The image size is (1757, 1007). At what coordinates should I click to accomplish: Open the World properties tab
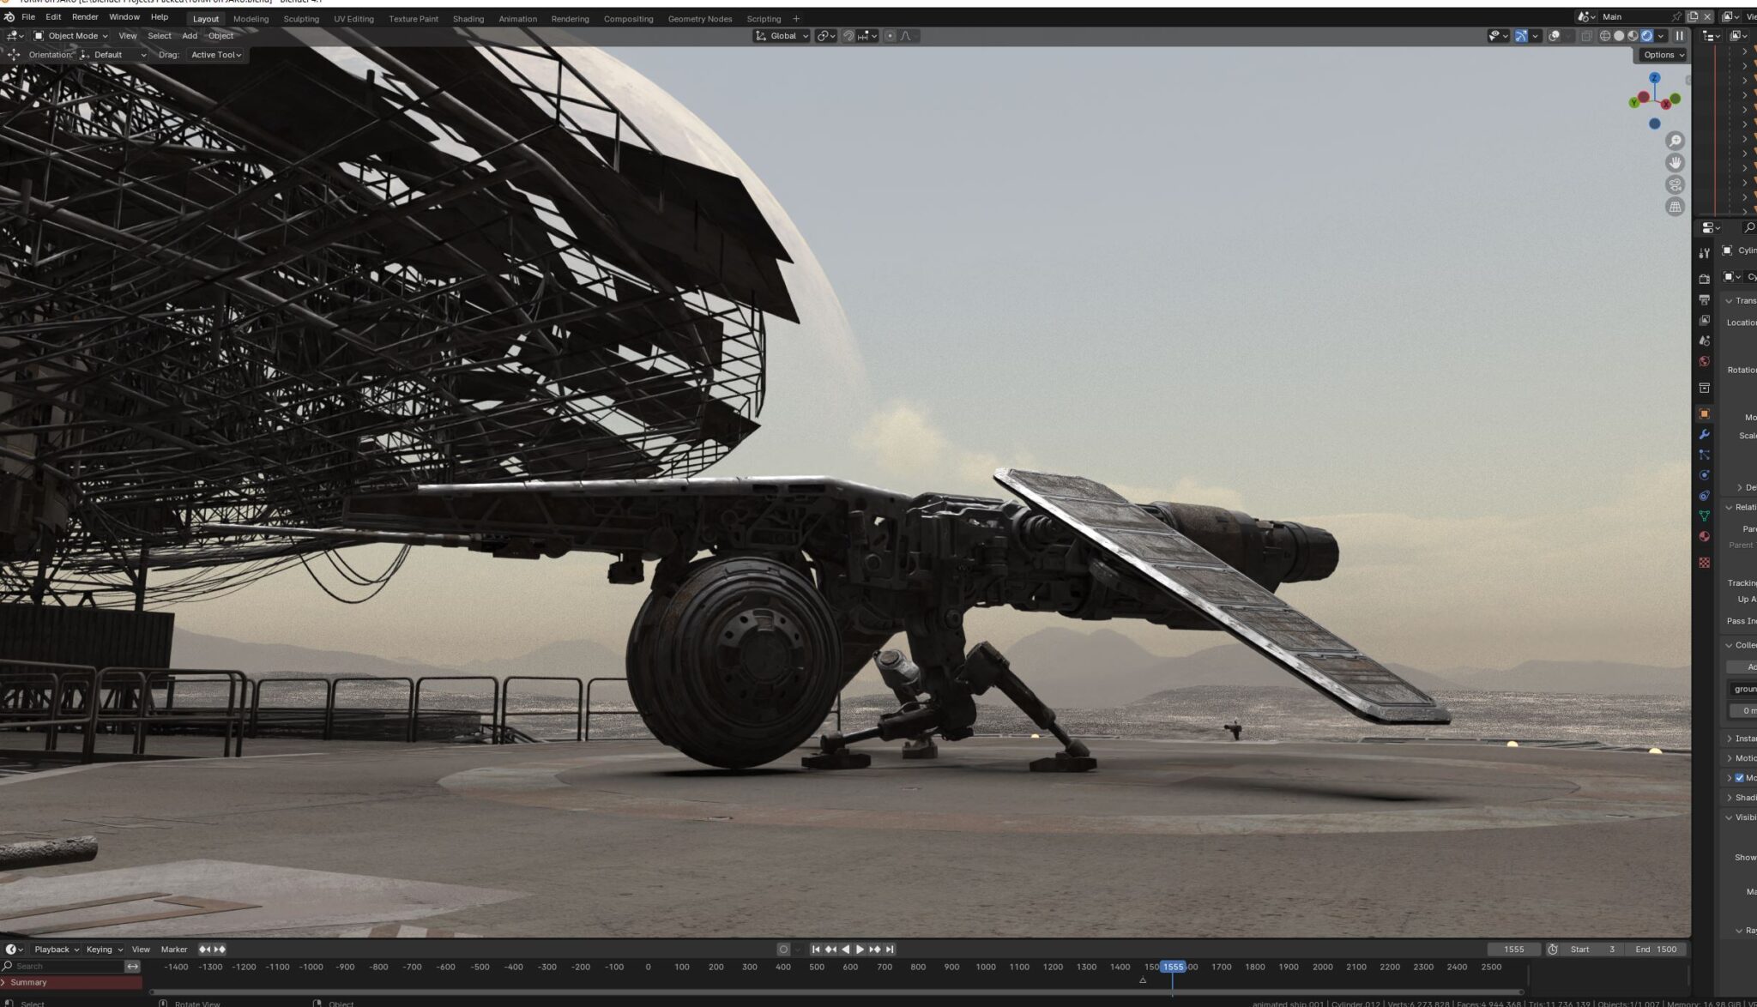[x=1705, y=361]
